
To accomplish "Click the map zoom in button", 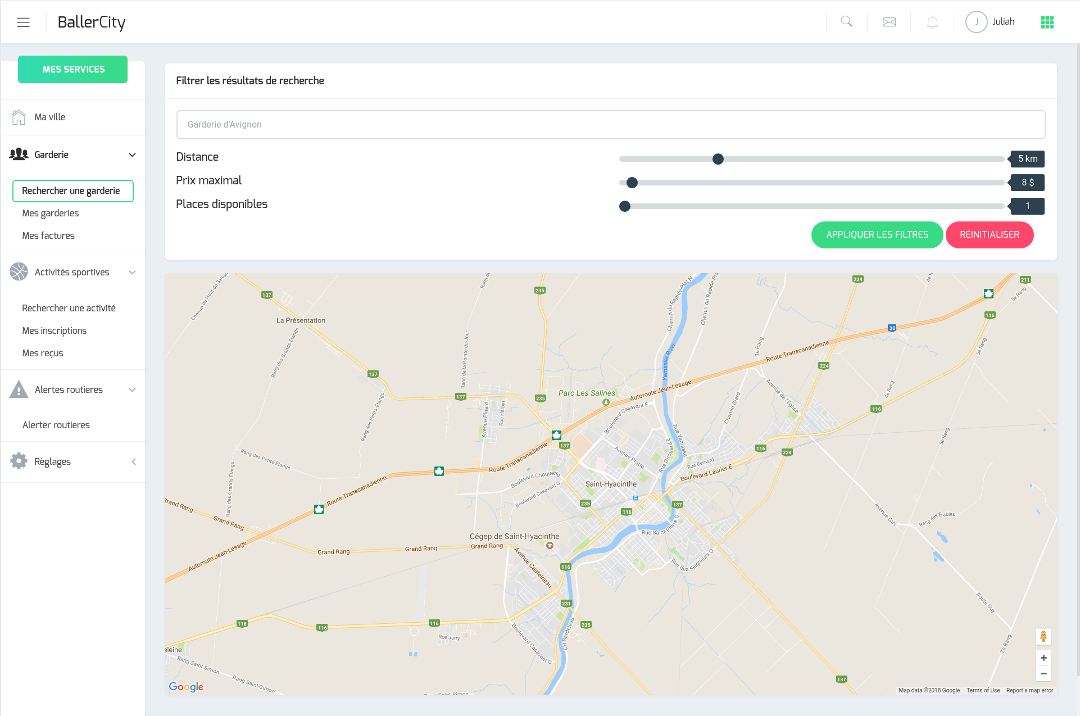I will (x=1043, y=658).
